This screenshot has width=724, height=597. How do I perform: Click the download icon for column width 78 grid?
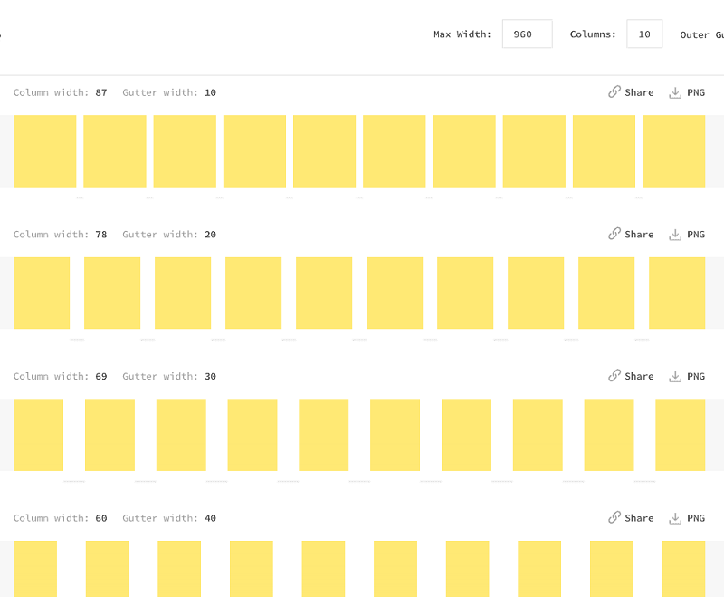tap(675, 235)
